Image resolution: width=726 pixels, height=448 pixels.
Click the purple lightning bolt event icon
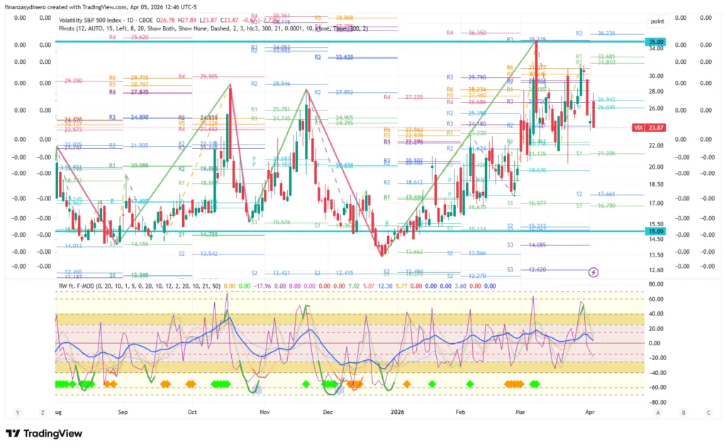[x=594, y=271]
